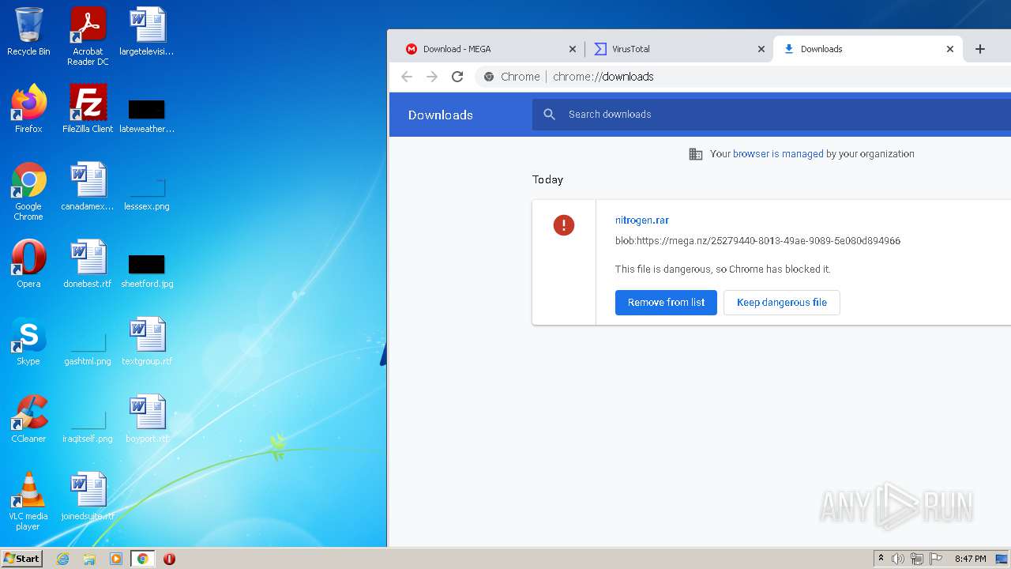Open the browser is managed link

[778, 154]
